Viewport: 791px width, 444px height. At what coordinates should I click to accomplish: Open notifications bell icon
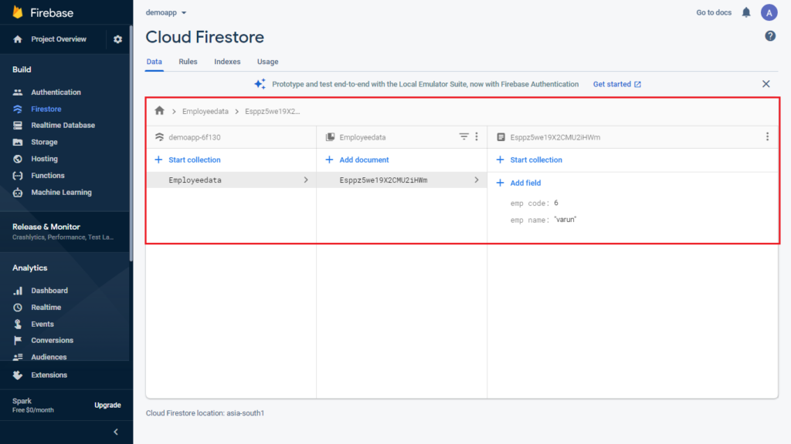click(x=746, y=12)
